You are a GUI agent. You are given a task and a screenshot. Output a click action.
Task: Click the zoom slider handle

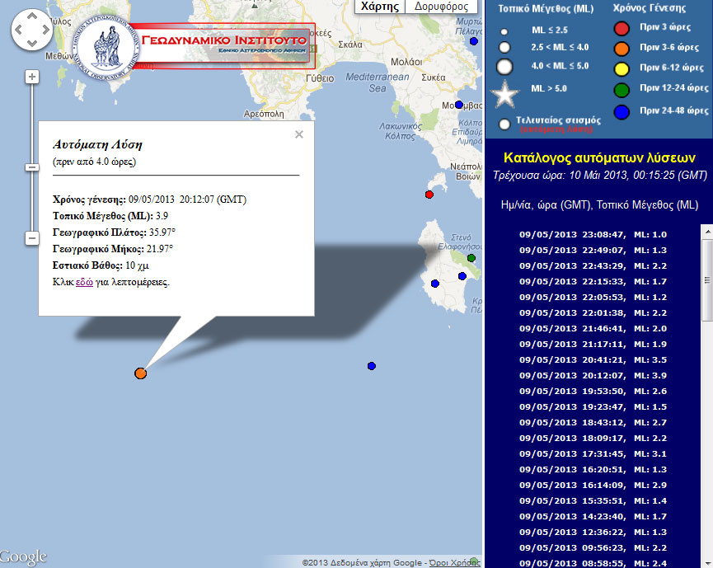coord(32,167)
